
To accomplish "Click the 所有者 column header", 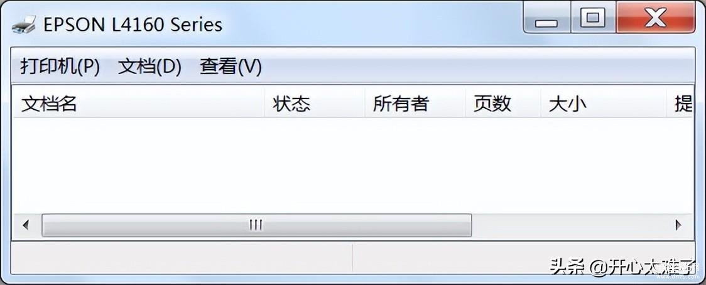I will pos(415,104).
